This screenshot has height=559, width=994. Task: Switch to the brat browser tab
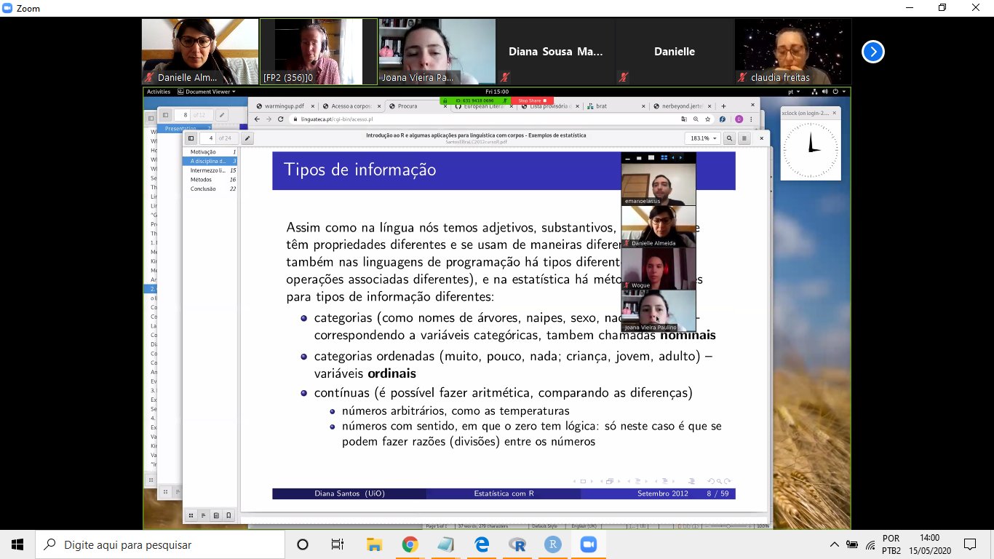pos(601,106)
